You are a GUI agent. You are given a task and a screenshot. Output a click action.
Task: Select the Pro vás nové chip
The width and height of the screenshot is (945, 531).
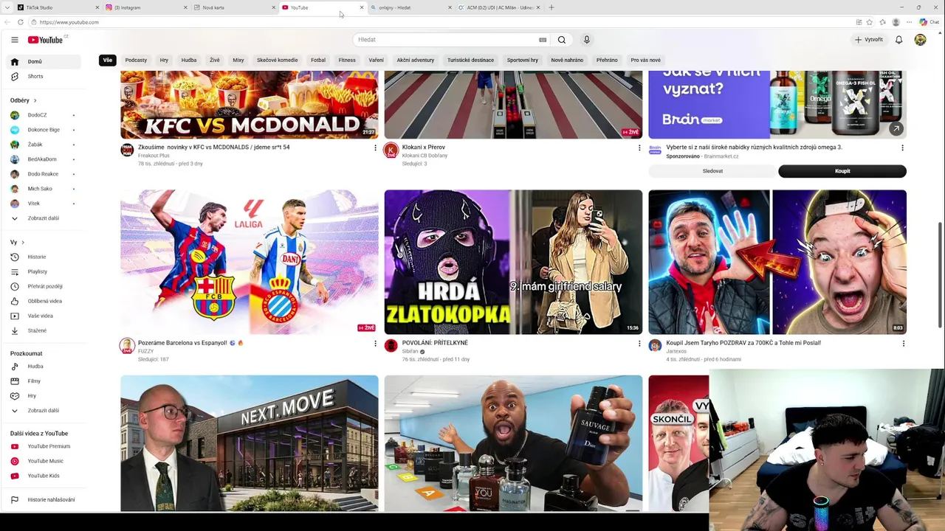pos(646,60)
